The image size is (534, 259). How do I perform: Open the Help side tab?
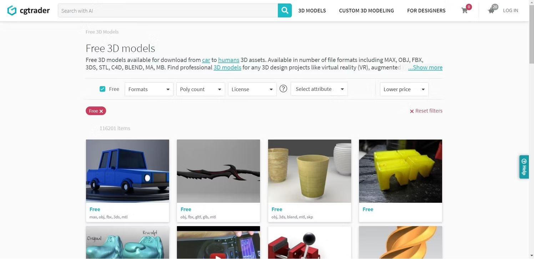coord(524,167)
